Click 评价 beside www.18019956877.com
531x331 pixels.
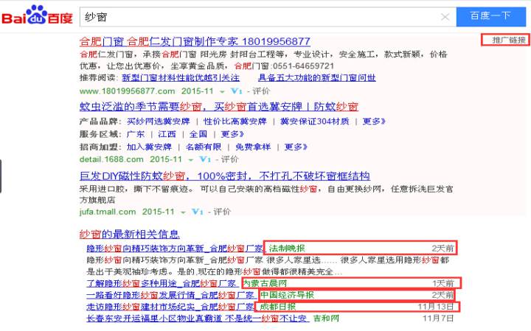click(x=261, y=91)
